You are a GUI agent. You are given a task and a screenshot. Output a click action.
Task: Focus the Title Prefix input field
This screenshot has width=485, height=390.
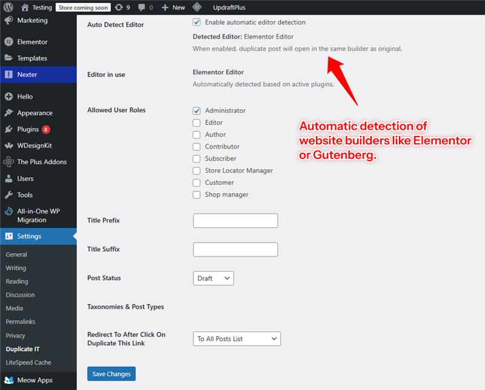tap(235, 221)
